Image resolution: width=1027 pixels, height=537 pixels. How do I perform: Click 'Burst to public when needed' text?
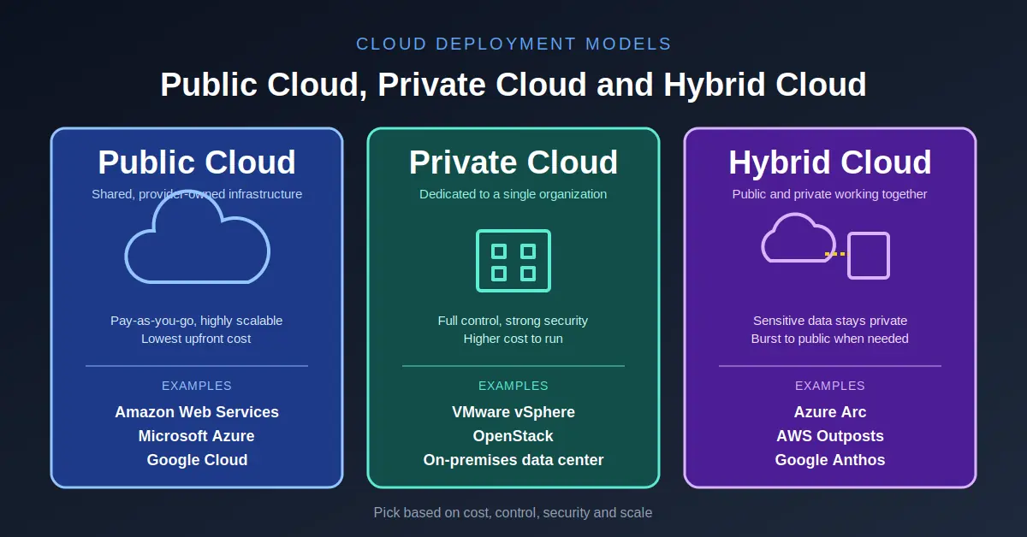830,339
